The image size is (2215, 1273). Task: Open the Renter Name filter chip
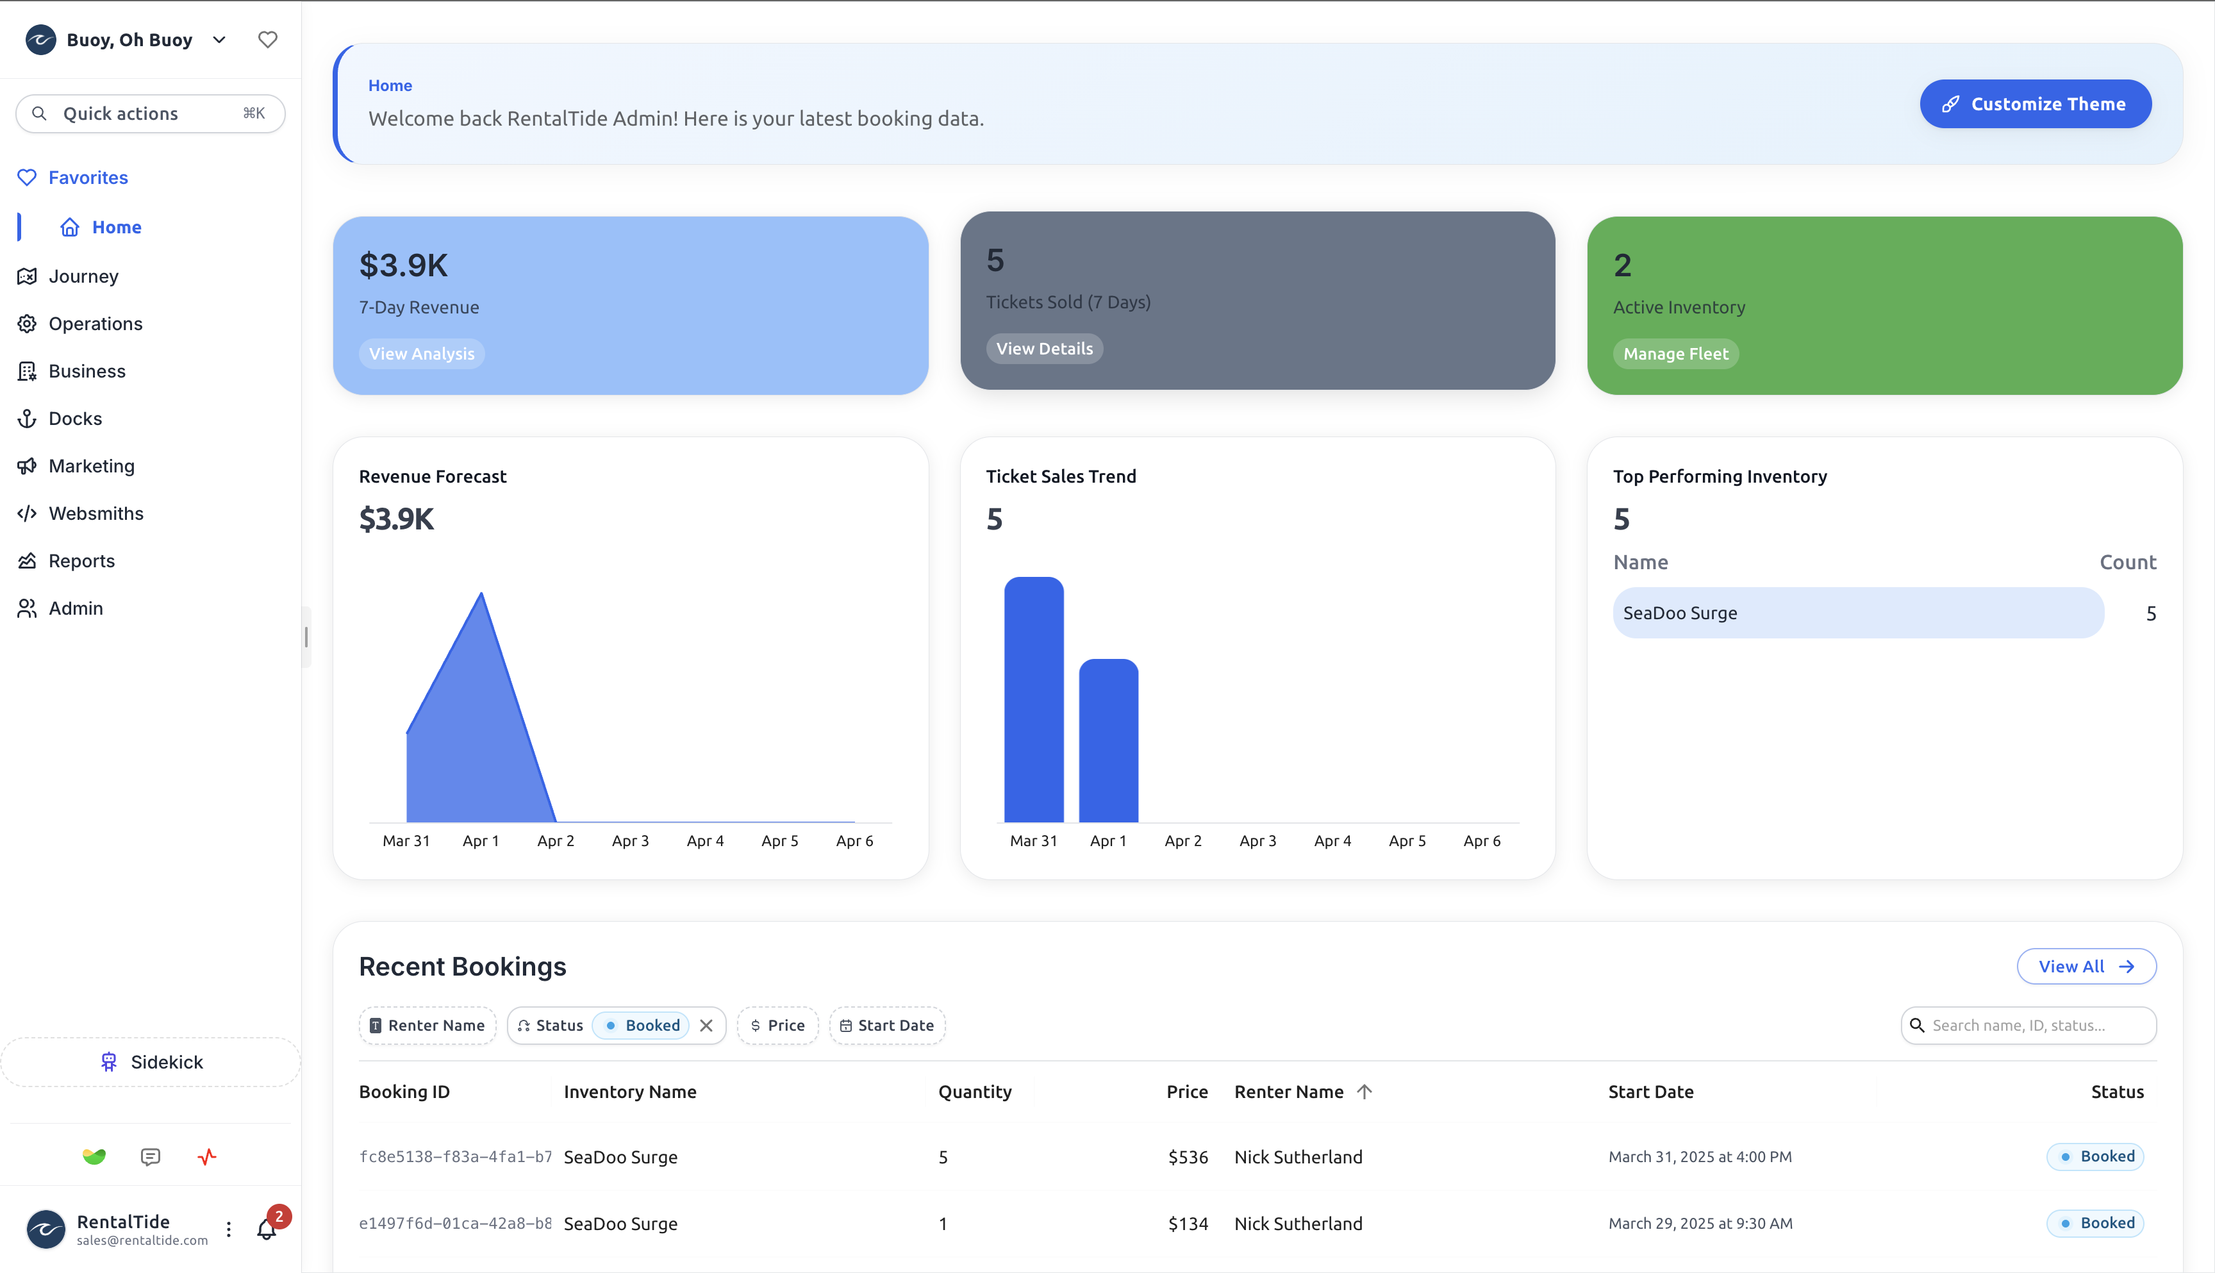(427, 1026)
